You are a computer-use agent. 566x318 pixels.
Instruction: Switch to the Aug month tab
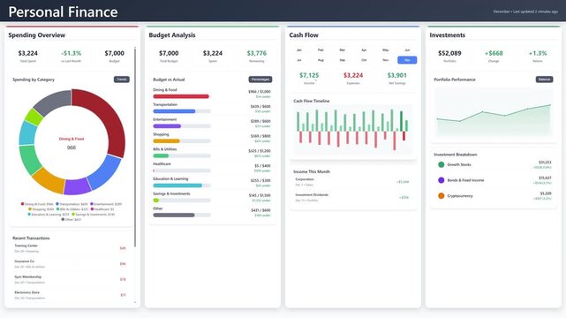tap(321, 60)
